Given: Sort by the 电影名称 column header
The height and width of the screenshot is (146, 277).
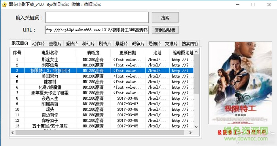Looking at the screenshot, I should [x=50, y=53].
